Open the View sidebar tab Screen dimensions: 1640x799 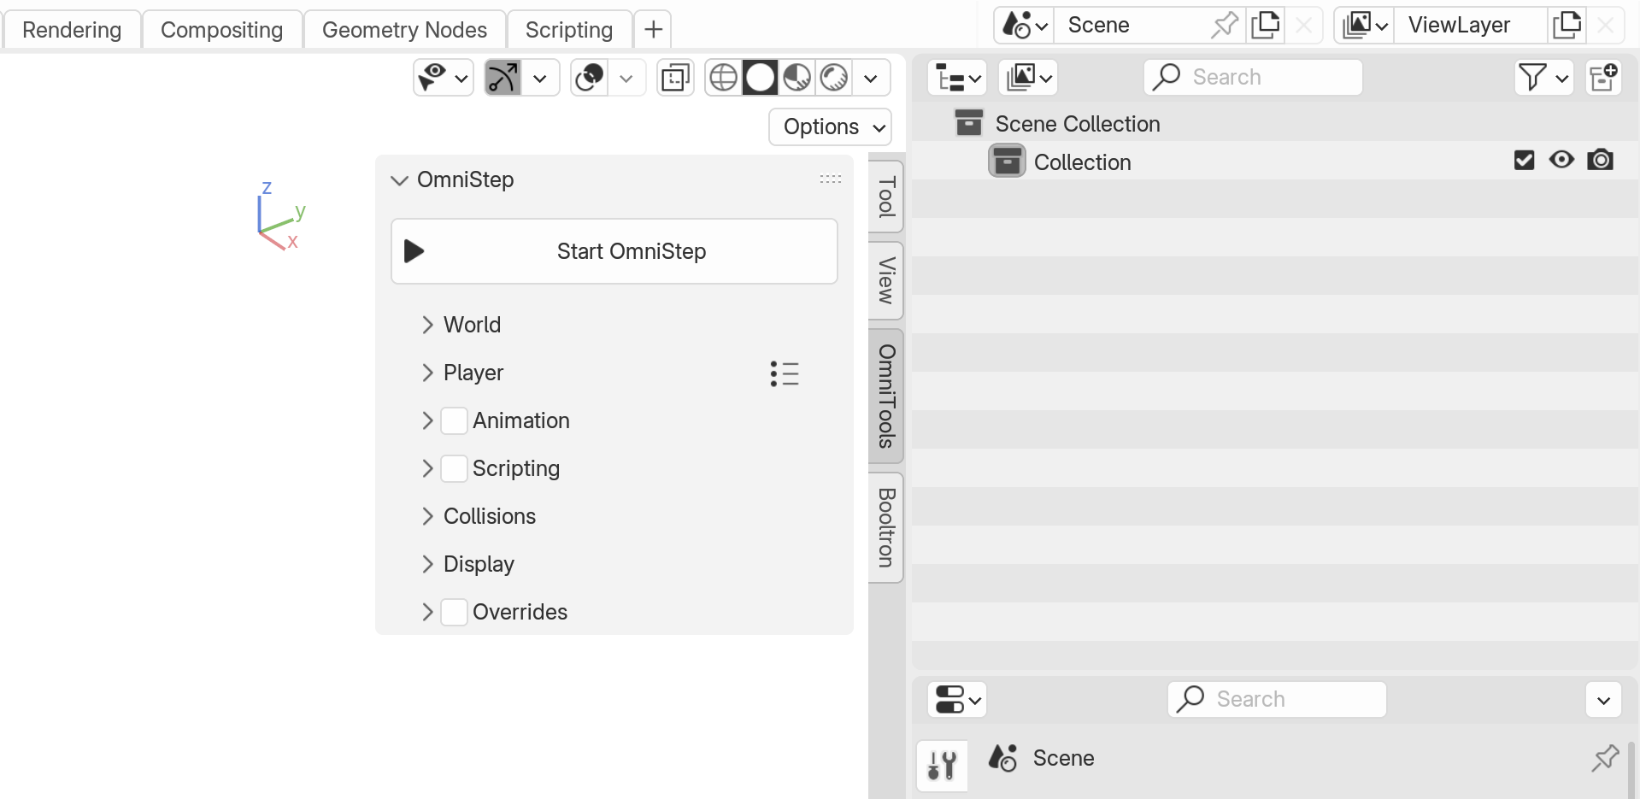click(886, 280)
